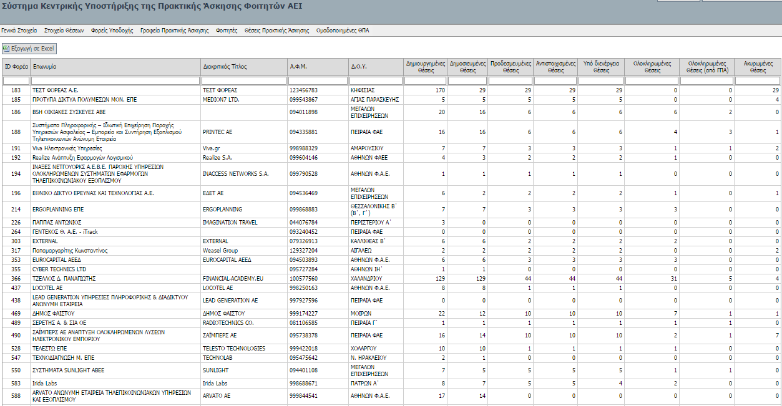The image size is (782, 406).
Task: Click the Α.Φ.Μ. value 100577560
Action: (318, 278)
